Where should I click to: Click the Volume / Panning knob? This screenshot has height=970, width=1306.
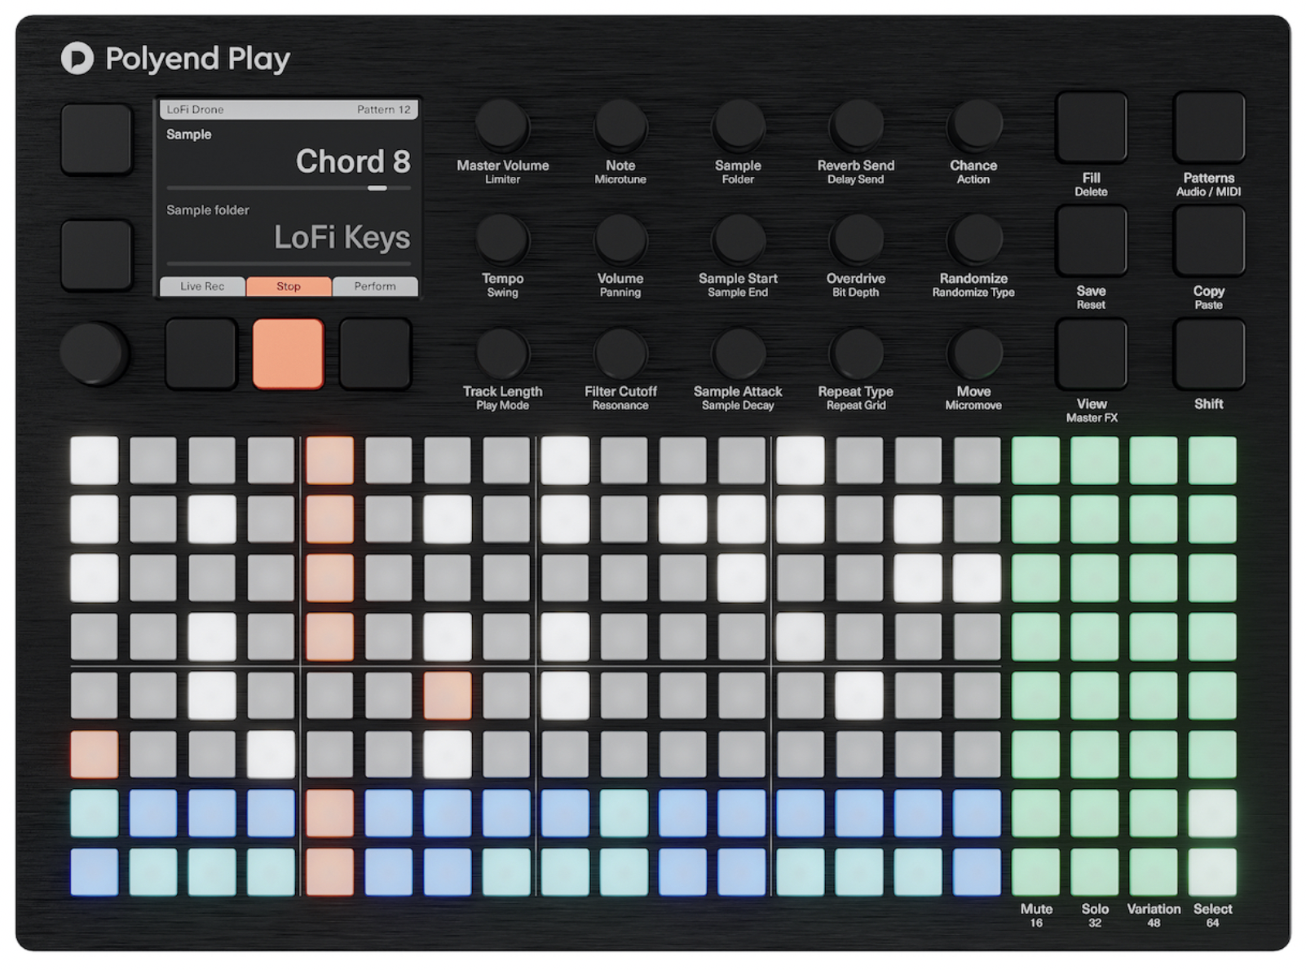click(620, 240)
